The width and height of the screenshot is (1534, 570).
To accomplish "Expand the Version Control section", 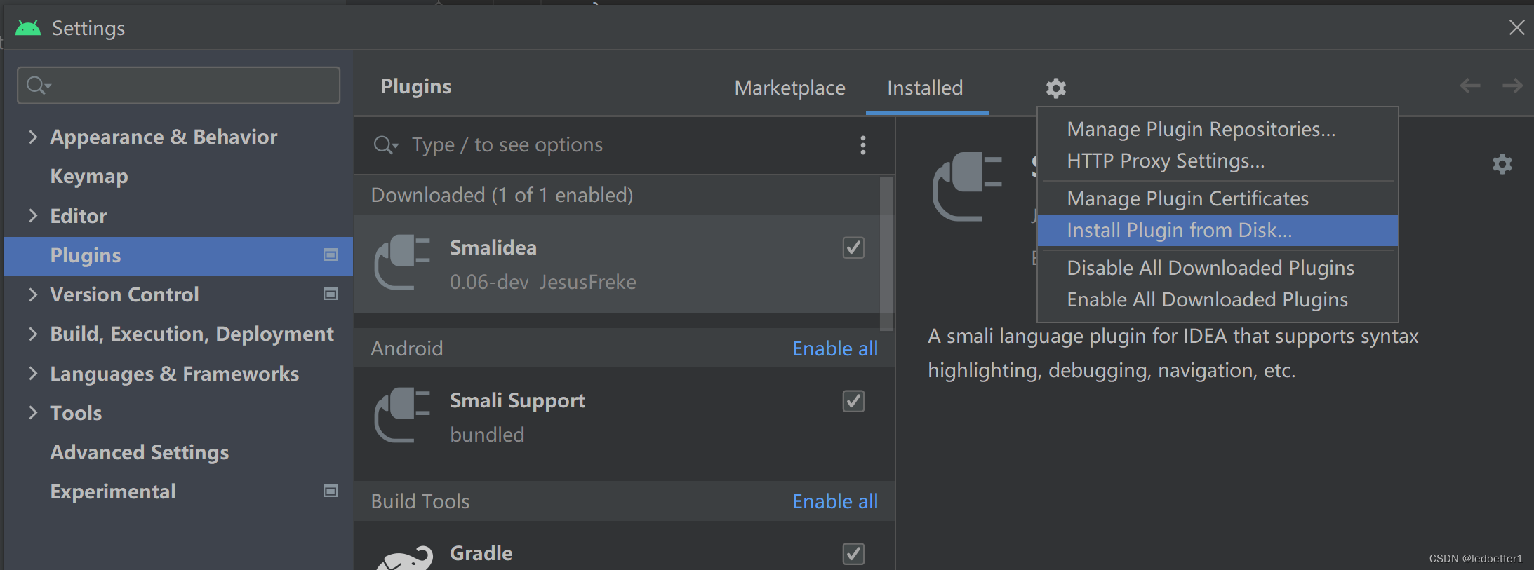I will 32,294.
